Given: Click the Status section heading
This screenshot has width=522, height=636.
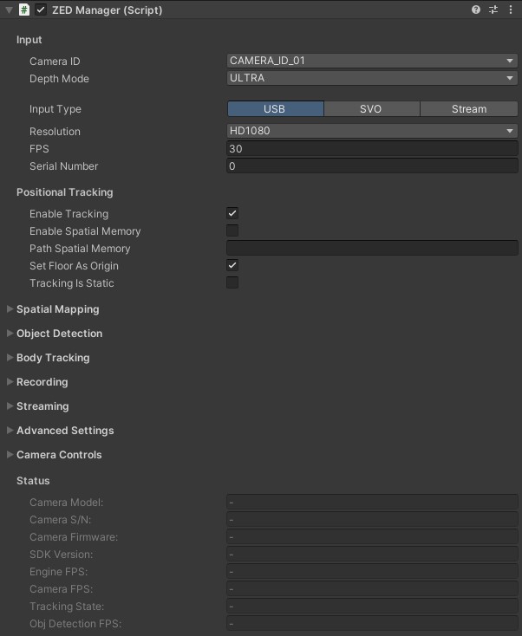Looking at the screenshot, I should coord(33,481).
